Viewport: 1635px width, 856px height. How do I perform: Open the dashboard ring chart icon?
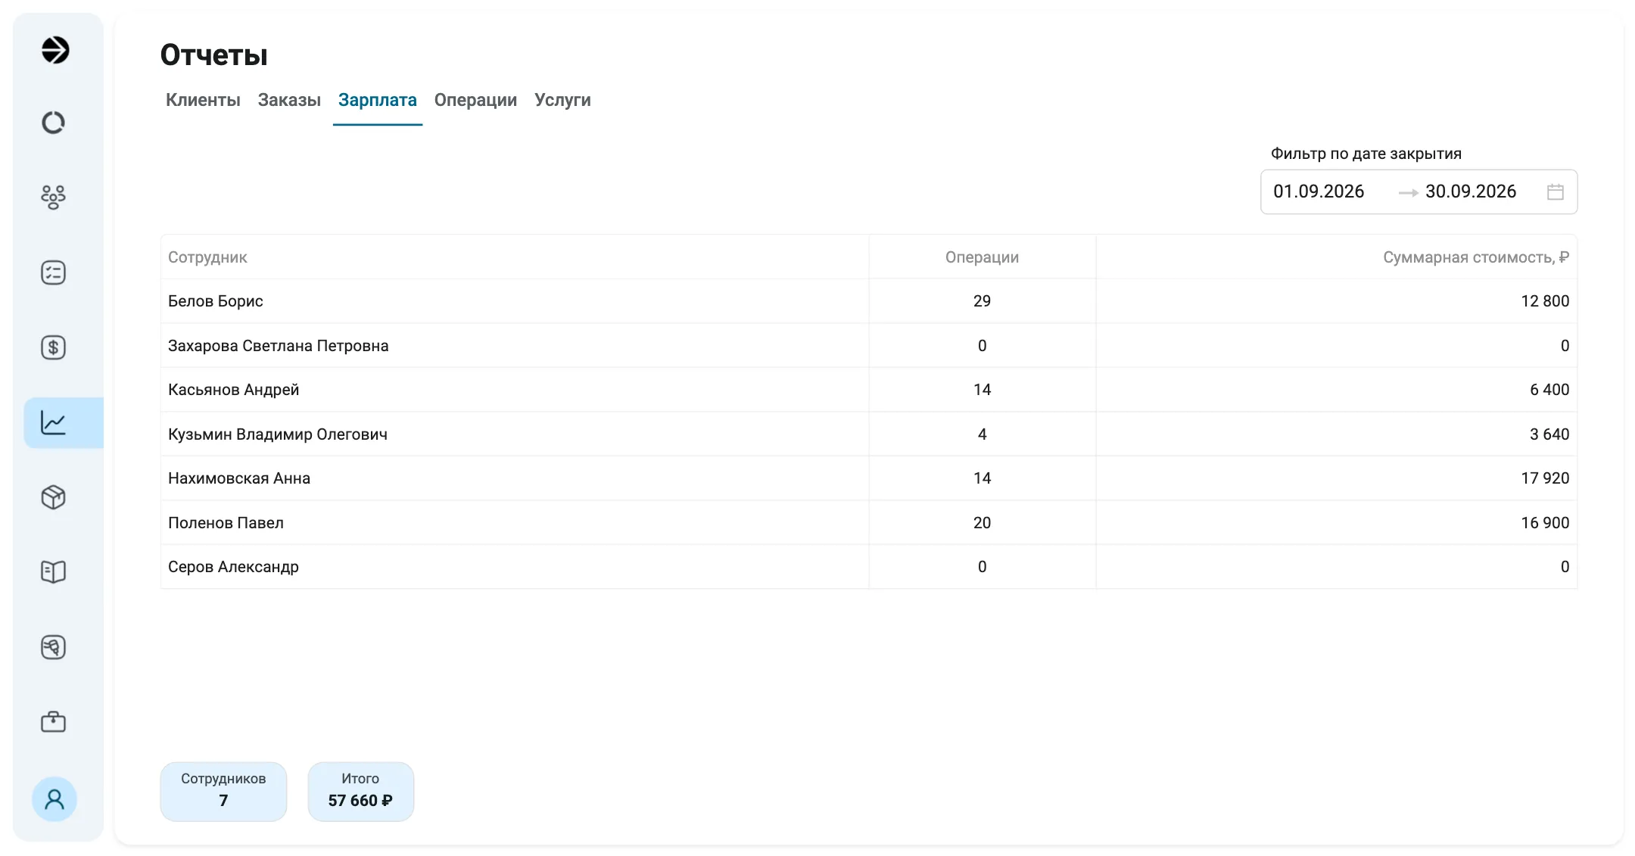coord(53,123)
